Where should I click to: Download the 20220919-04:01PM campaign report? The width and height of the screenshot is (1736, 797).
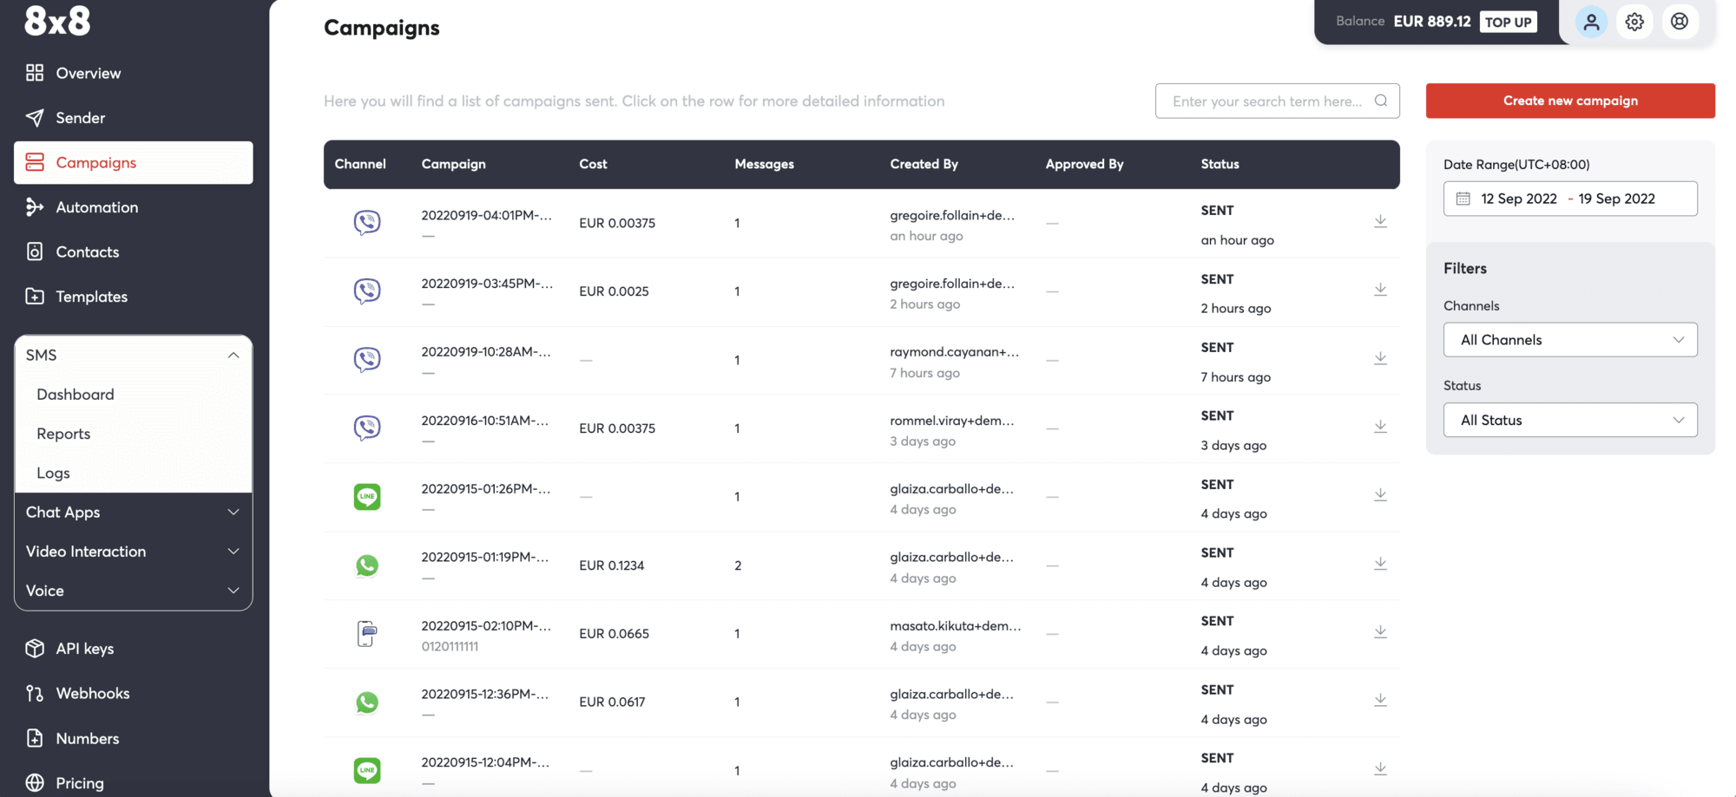(x=1380, y=222)
